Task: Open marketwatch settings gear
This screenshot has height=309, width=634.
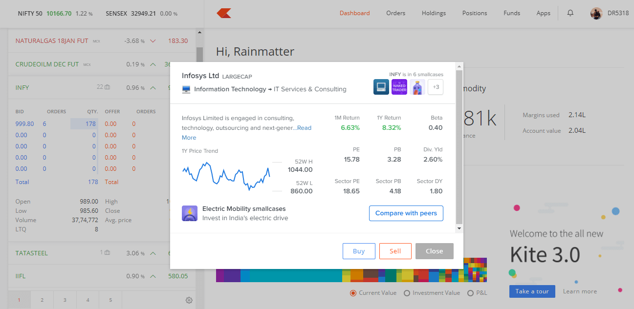Action: tap(189, 300)
